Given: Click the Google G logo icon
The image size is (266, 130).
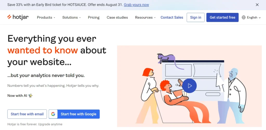Looking at the screenshot, I should (53, 114).
